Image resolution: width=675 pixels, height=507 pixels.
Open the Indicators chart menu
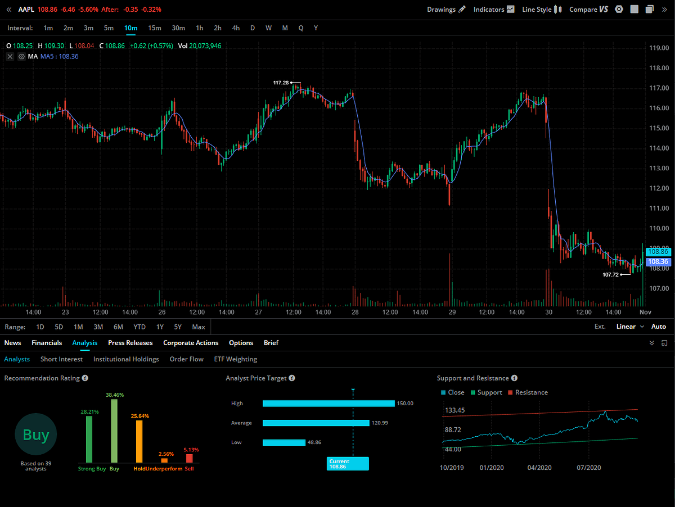(494, 10)
